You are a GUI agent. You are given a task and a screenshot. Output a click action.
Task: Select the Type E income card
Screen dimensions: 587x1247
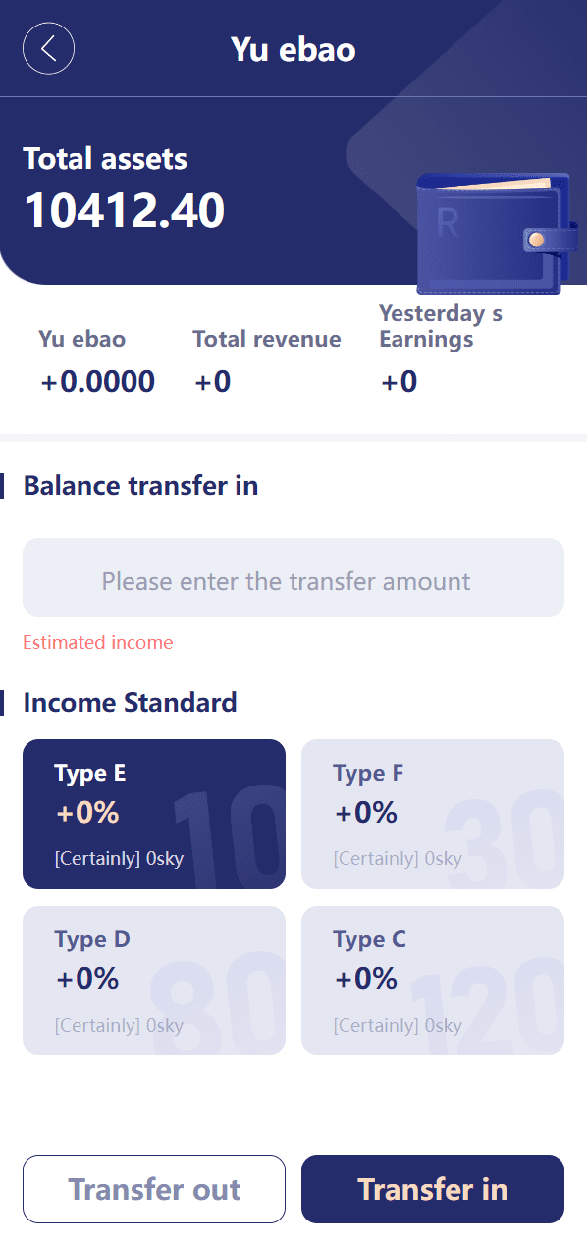point(154,814)
